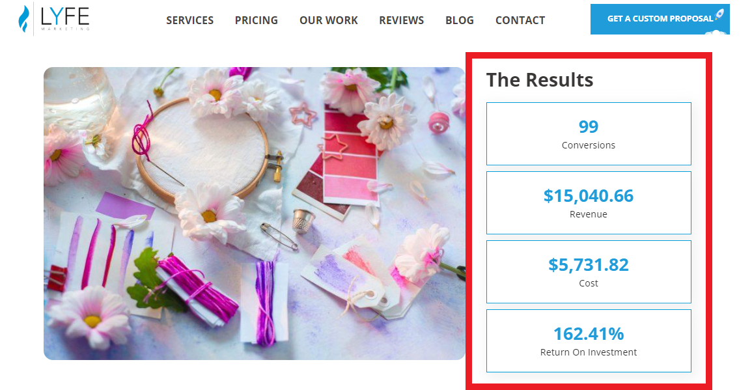Click the rocket icon on proposal button
Image resolution: width=752 pixels, height=390 pixels.
(719, 14)
